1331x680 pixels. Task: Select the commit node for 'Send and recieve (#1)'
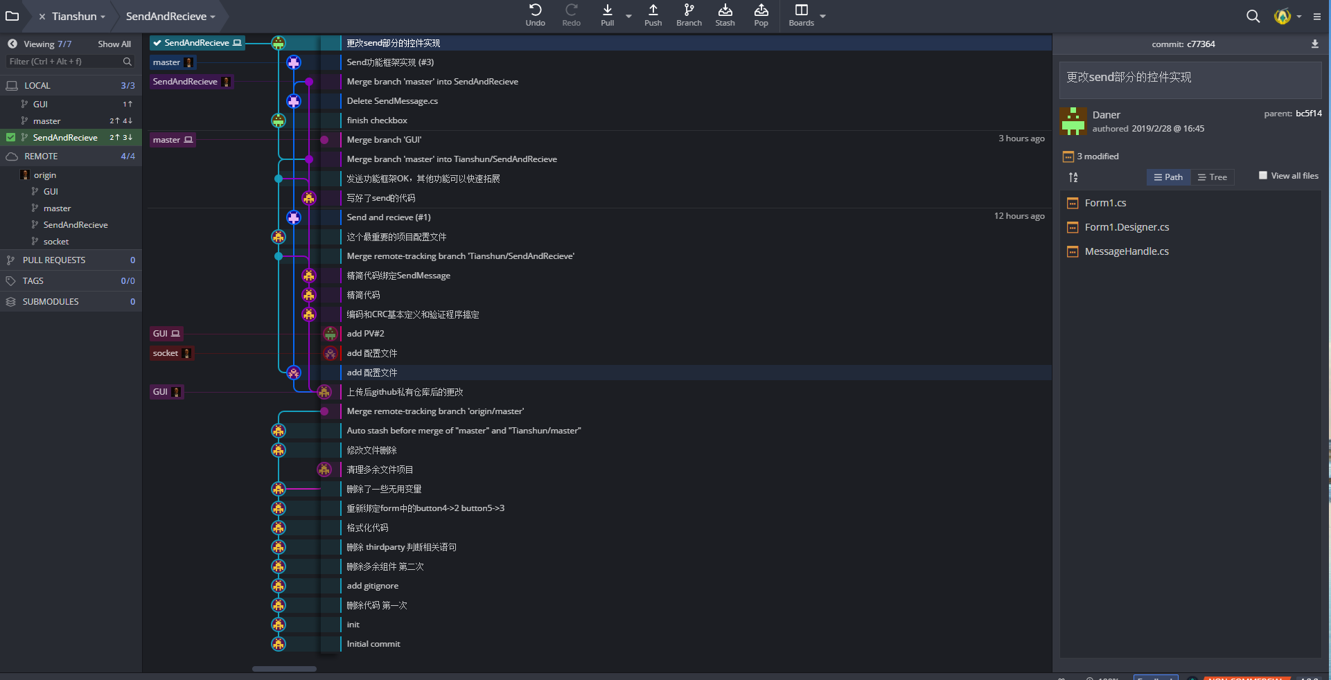click(x=294, y=217)
